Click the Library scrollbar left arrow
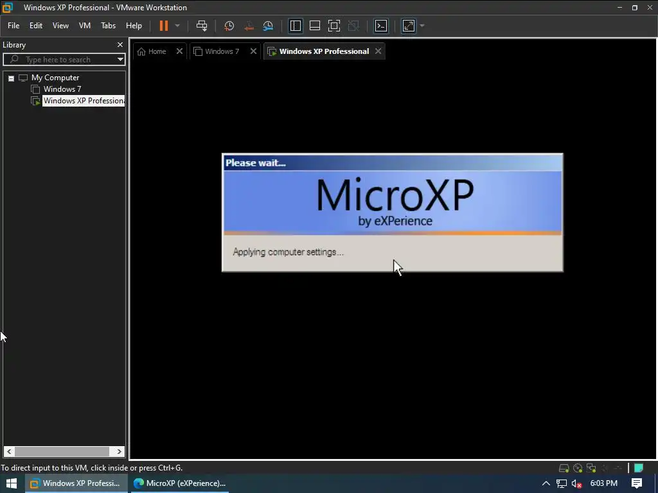658x493 pixels. (9, 451)
